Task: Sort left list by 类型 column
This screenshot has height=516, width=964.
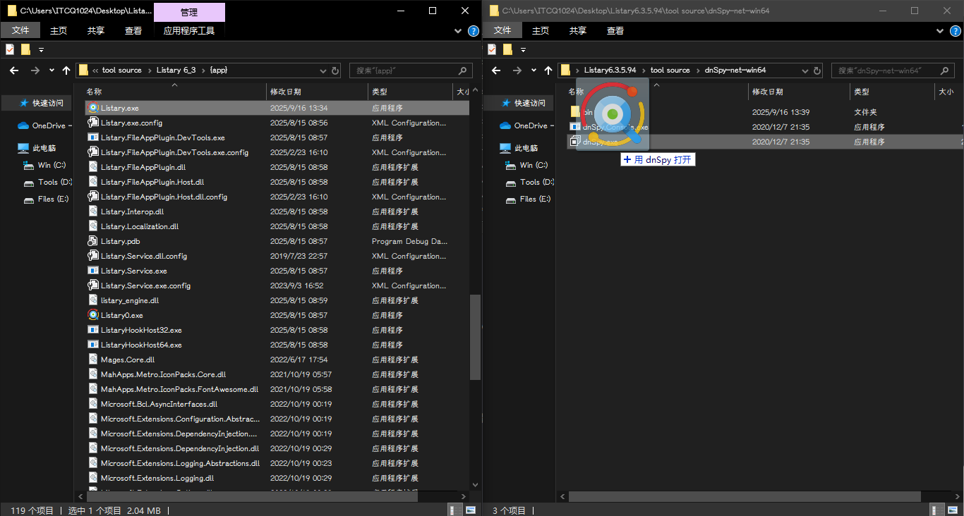Action: click(410, 92)
